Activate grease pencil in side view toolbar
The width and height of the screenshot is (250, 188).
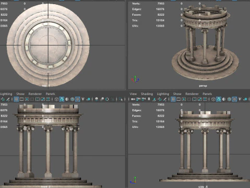165,99
